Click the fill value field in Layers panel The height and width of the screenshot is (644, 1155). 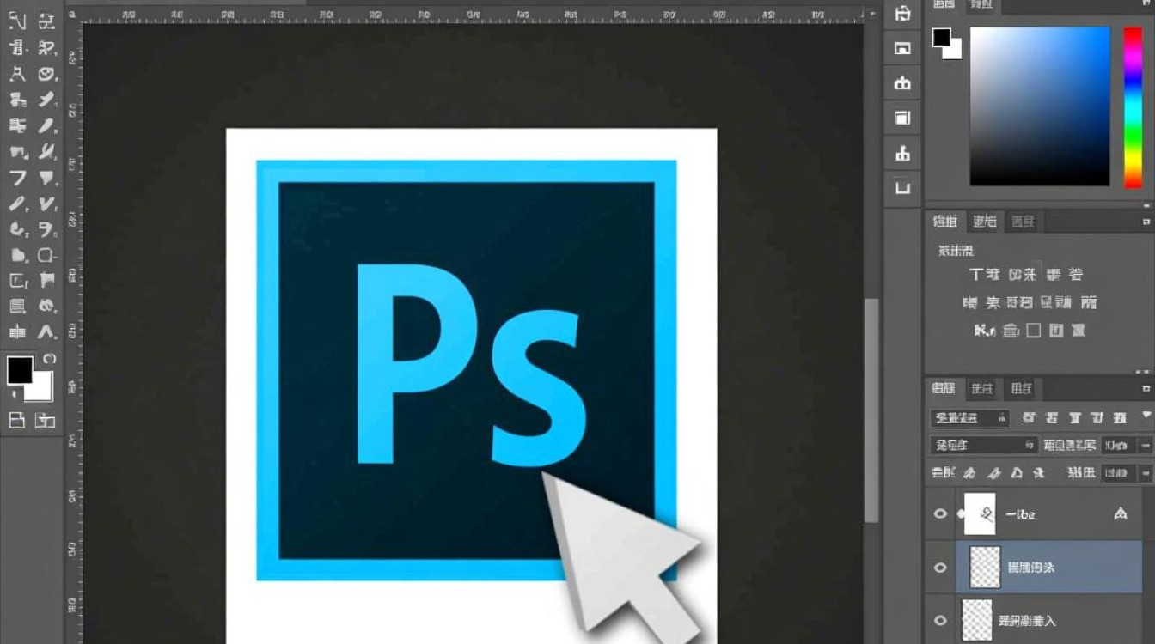pos(1117,473)
